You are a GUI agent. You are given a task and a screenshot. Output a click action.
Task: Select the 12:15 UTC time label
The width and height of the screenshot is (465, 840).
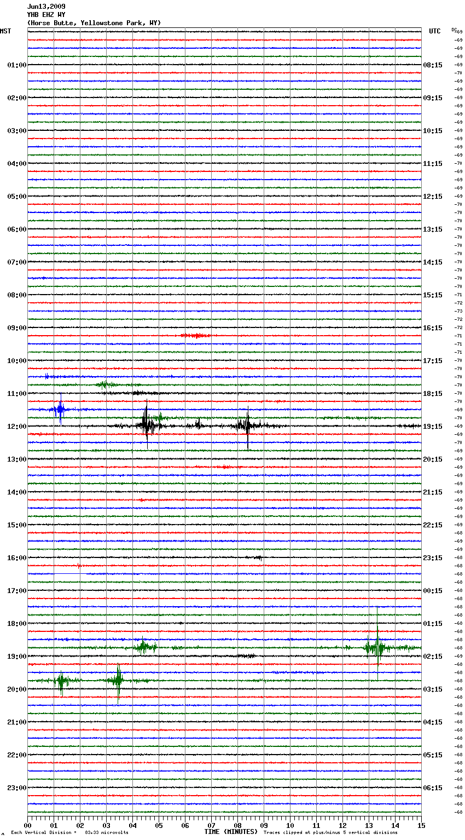pos(433,197)
